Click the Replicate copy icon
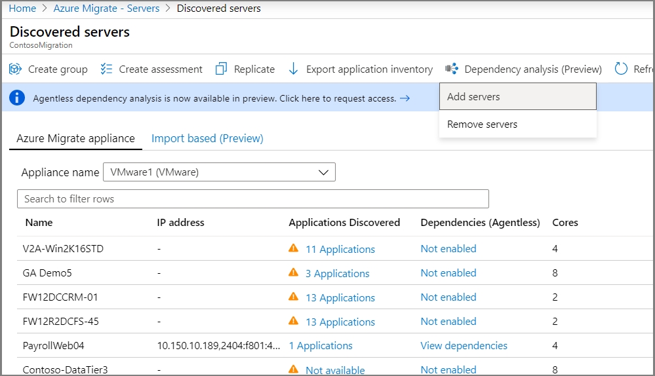The width and height of the screenshot is (655, 376). click(221, 69)
